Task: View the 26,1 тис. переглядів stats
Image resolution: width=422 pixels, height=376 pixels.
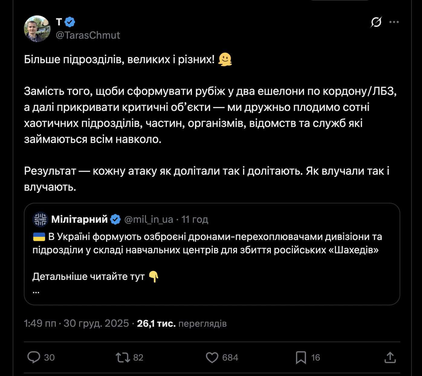Action: pyautogui.click(x=182, y=323)
